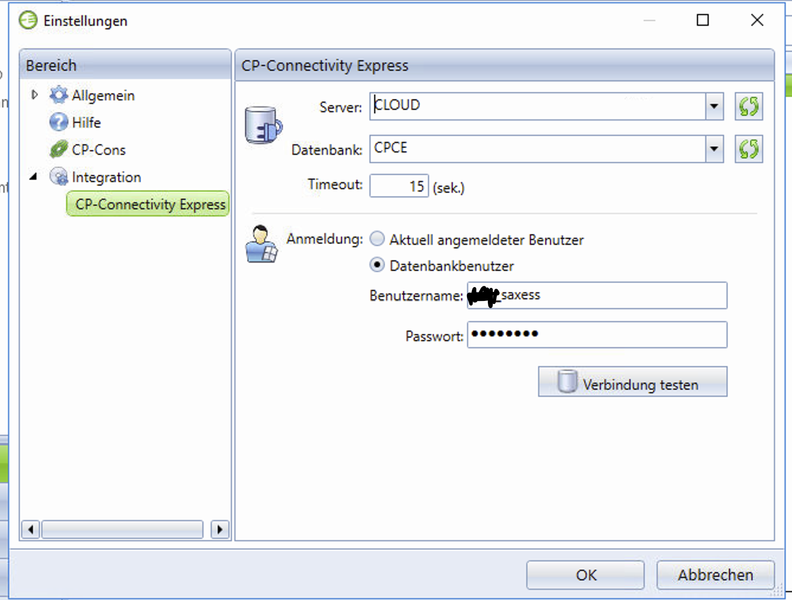Click the Integration globe icon

pos(58,177)
